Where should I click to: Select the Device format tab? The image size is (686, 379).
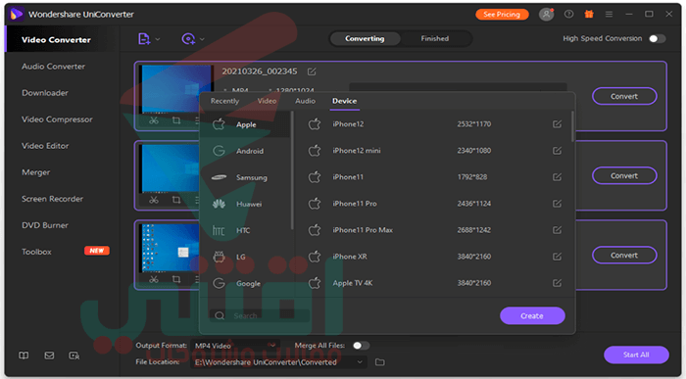tap(344, 101)
